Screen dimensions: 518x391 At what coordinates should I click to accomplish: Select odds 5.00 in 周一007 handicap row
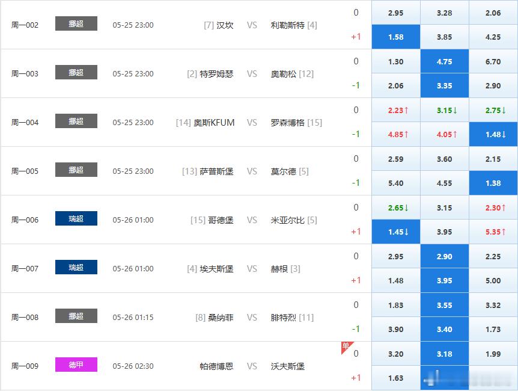(493, 280)
